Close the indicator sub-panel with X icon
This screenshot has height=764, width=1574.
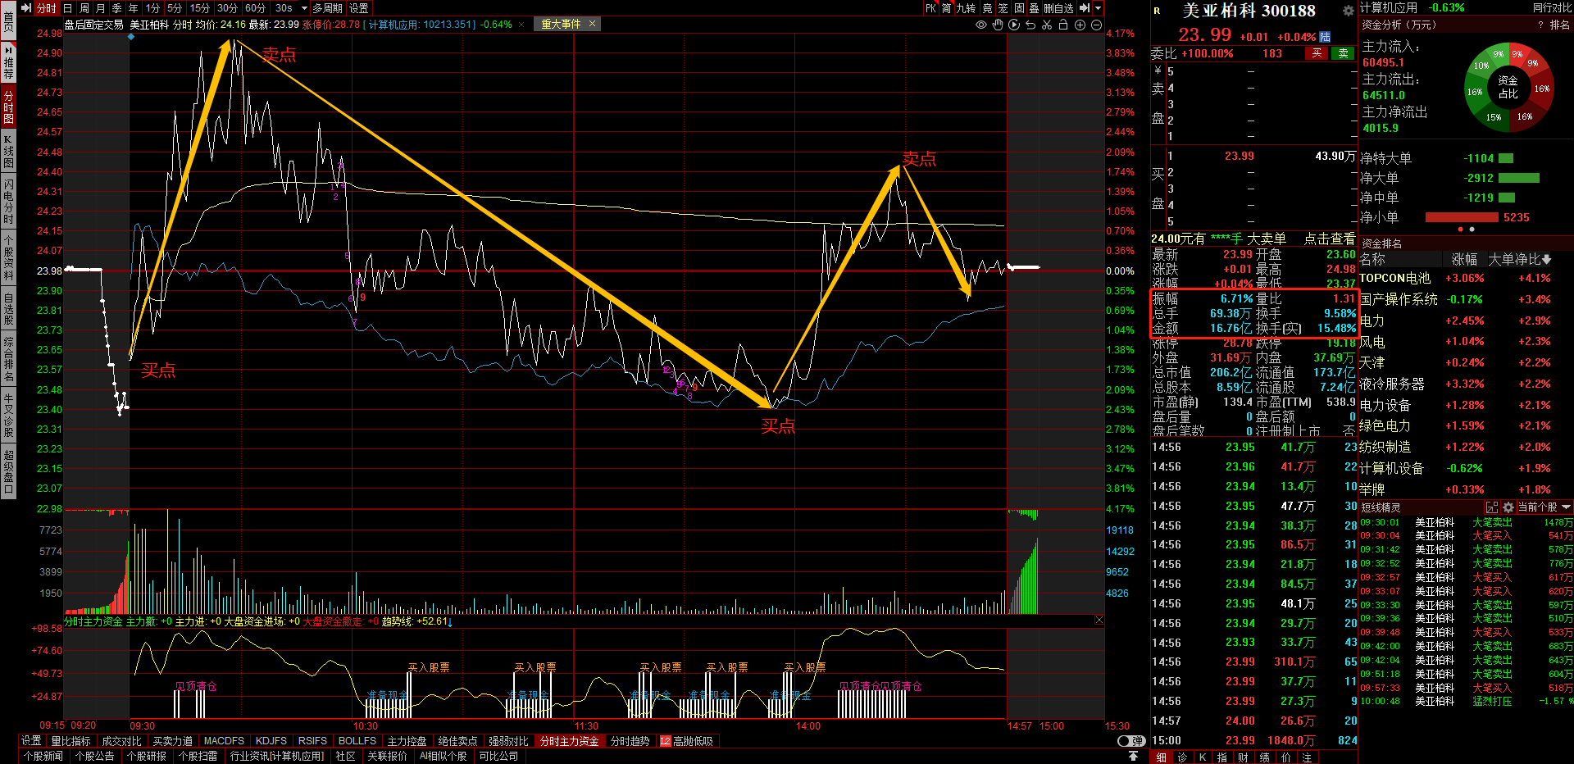1099,621
